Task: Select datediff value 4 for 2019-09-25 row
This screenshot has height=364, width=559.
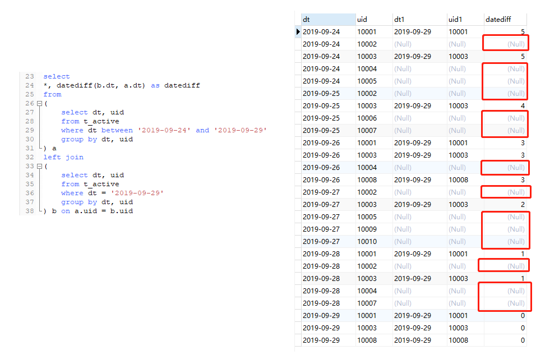Action: [x=505, y=106]
